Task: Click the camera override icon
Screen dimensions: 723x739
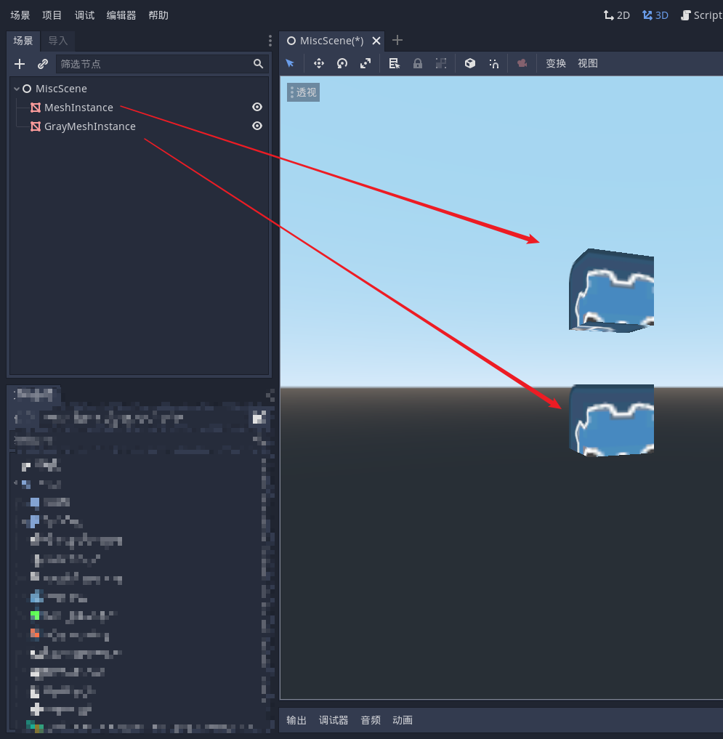Action: [522, 63]
